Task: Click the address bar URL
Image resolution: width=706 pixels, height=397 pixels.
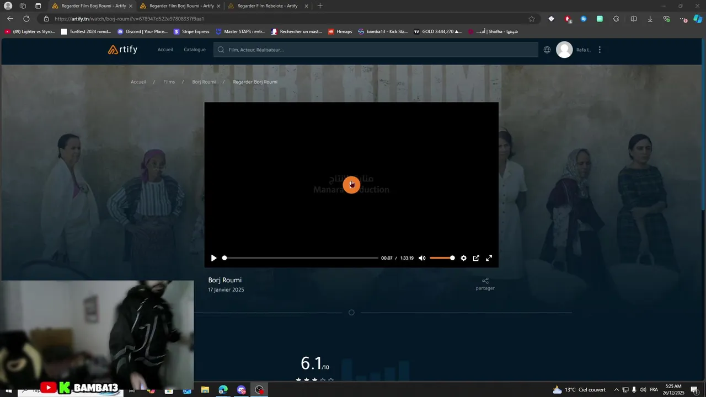Action: pos(129,19)
